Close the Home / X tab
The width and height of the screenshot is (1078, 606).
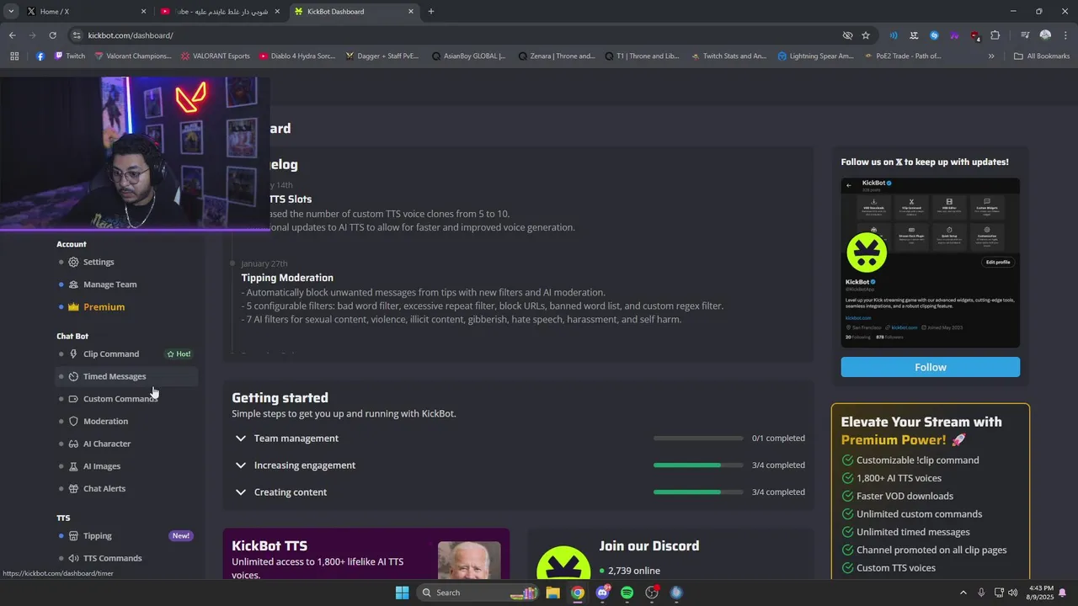tap(143, 12)
